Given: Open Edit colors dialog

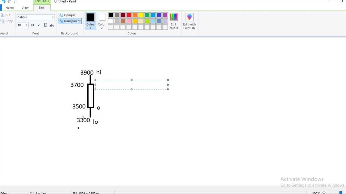Looking at the screenshot, I should coord(174,21).
